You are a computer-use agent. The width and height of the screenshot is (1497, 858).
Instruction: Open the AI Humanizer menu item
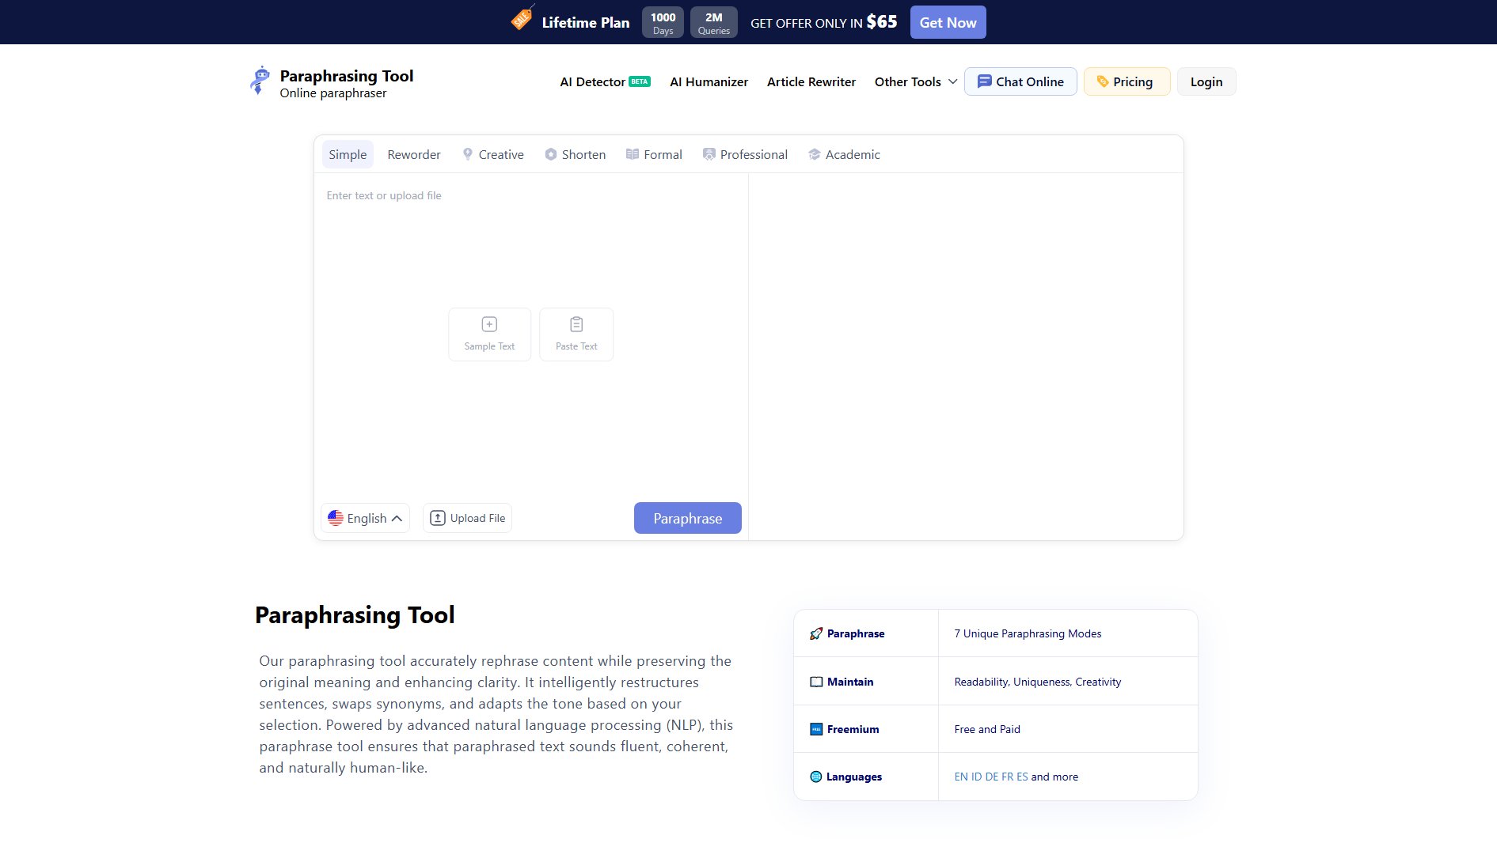point(709,81)
